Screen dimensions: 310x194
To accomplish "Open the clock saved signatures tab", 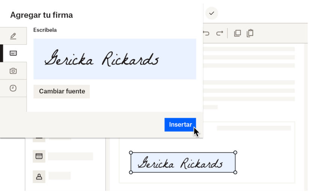I will [x=13, y=88].
